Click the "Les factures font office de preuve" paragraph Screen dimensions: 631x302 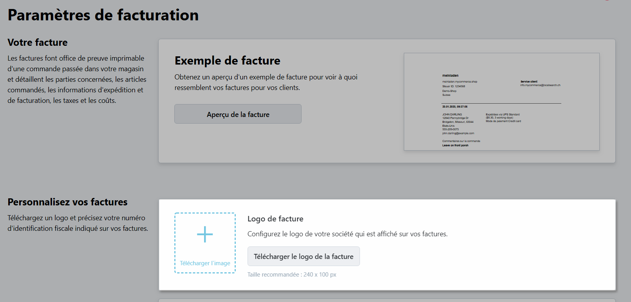[77, 79]
